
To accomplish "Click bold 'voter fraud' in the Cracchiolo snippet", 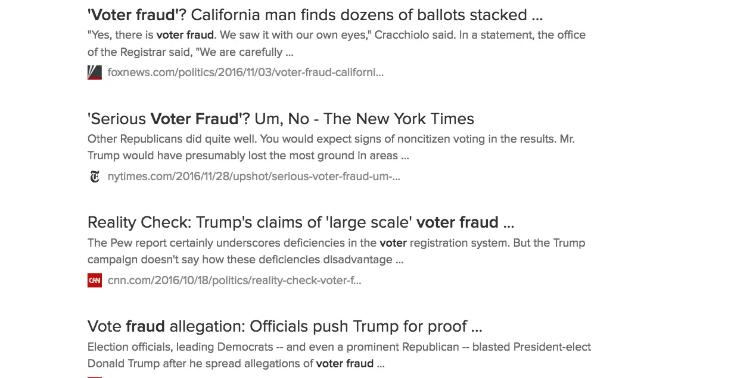I will pyautogui.click(x=185, y=35).
